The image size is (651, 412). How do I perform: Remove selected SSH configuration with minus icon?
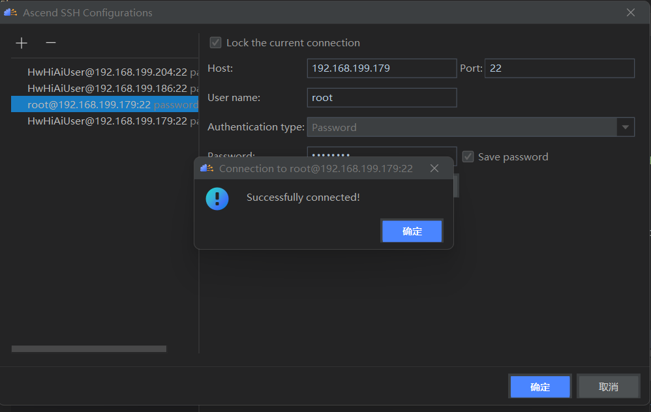point(51,43)
